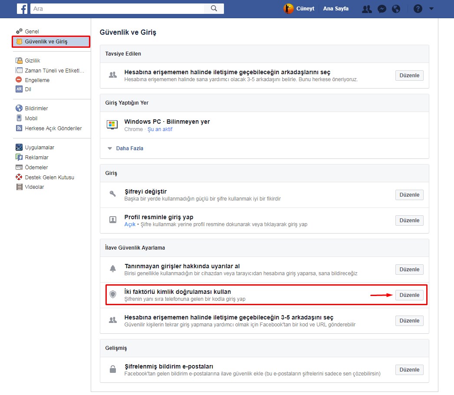This screenshot has width=454, height=395.
Task: Open Uygulamalar in the sidebar
Action: pos(39,148)
